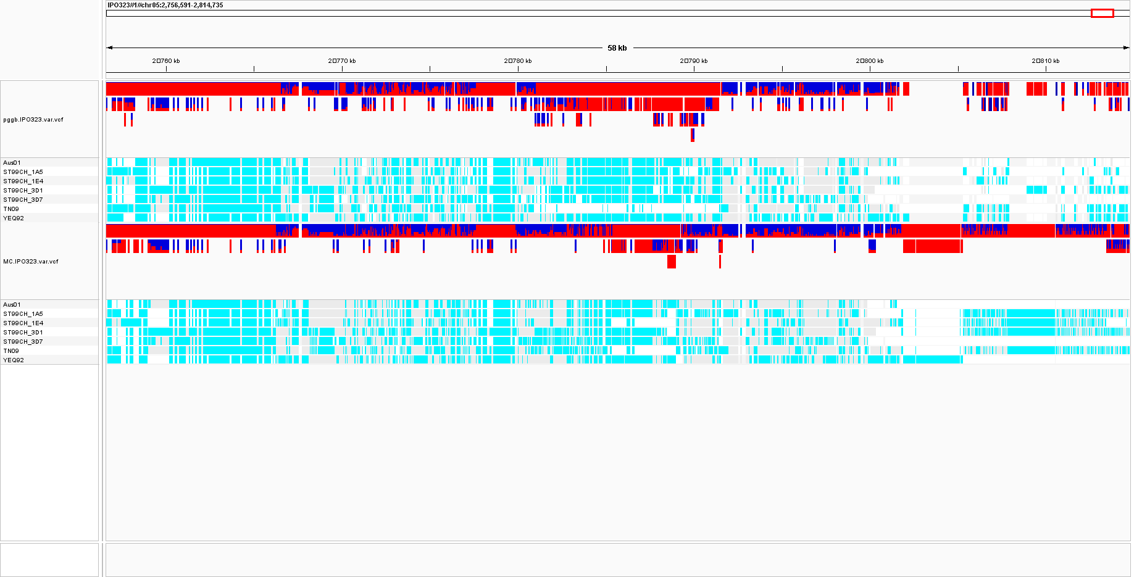
Task: Select the pggb.IPO323.var.vcf track name
Action: (x=33, y=120)
